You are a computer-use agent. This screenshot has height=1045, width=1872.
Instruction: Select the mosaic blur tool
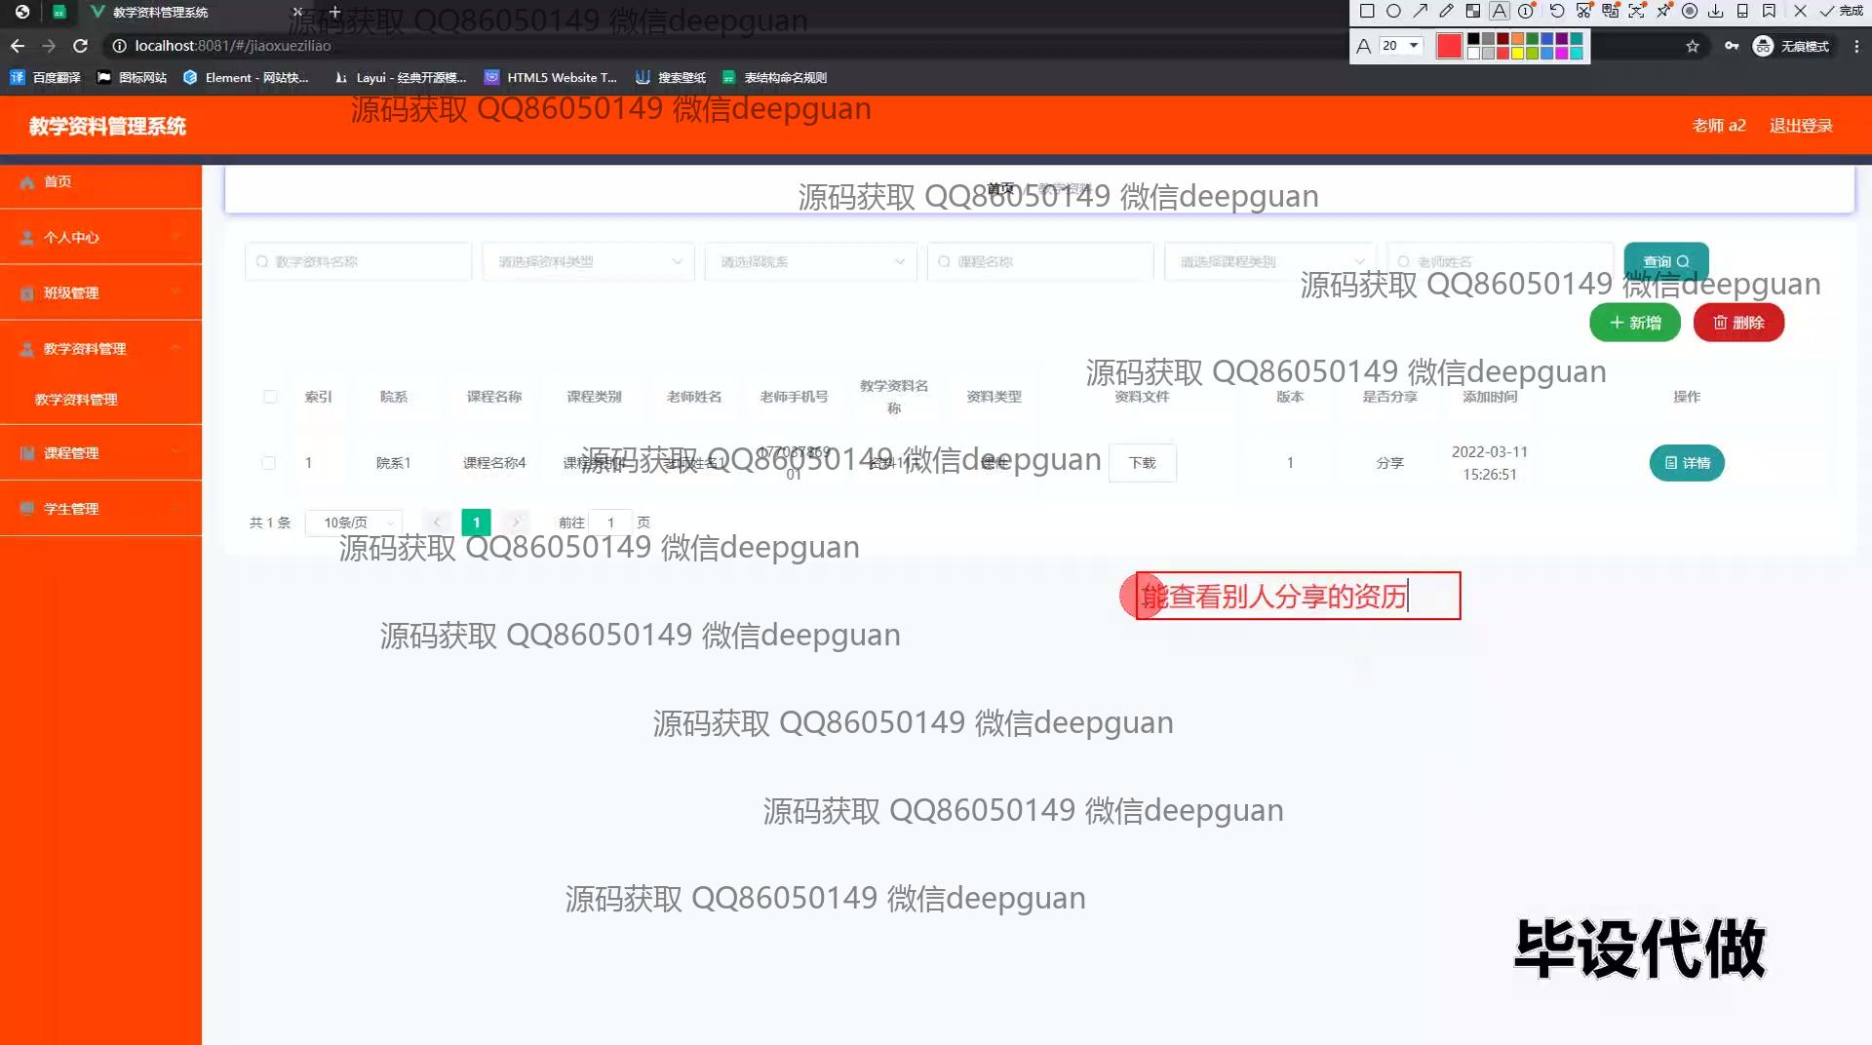pos(1472,12)
